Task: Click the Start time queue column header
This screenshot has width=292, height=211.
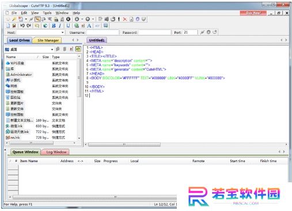Action: [x=237, y=161]
